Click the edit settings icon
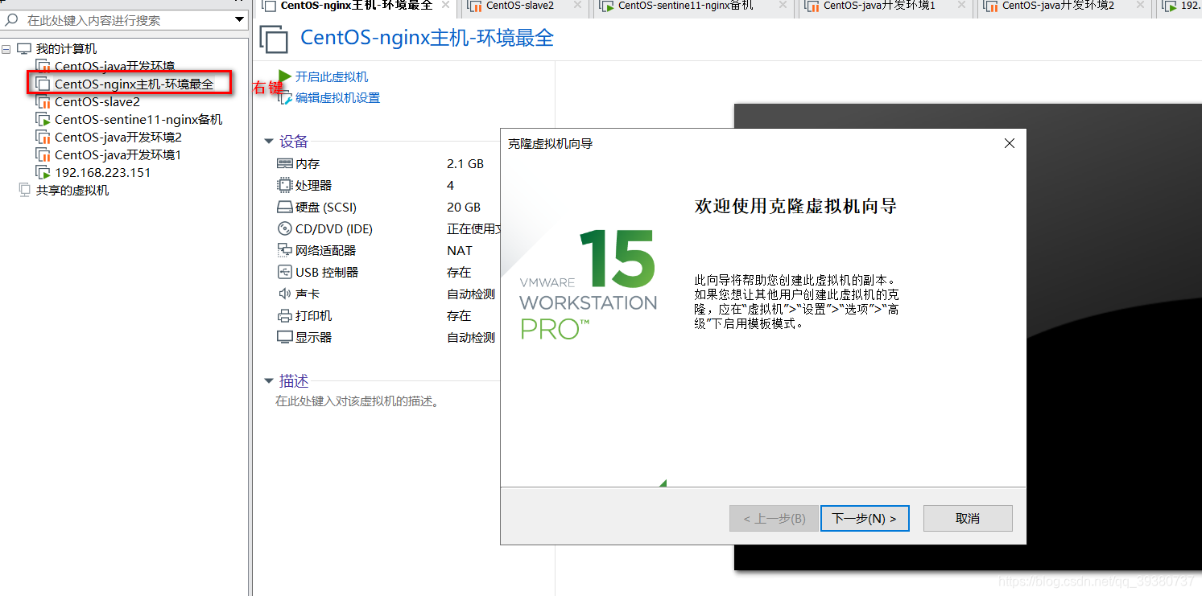 point(284,98)
